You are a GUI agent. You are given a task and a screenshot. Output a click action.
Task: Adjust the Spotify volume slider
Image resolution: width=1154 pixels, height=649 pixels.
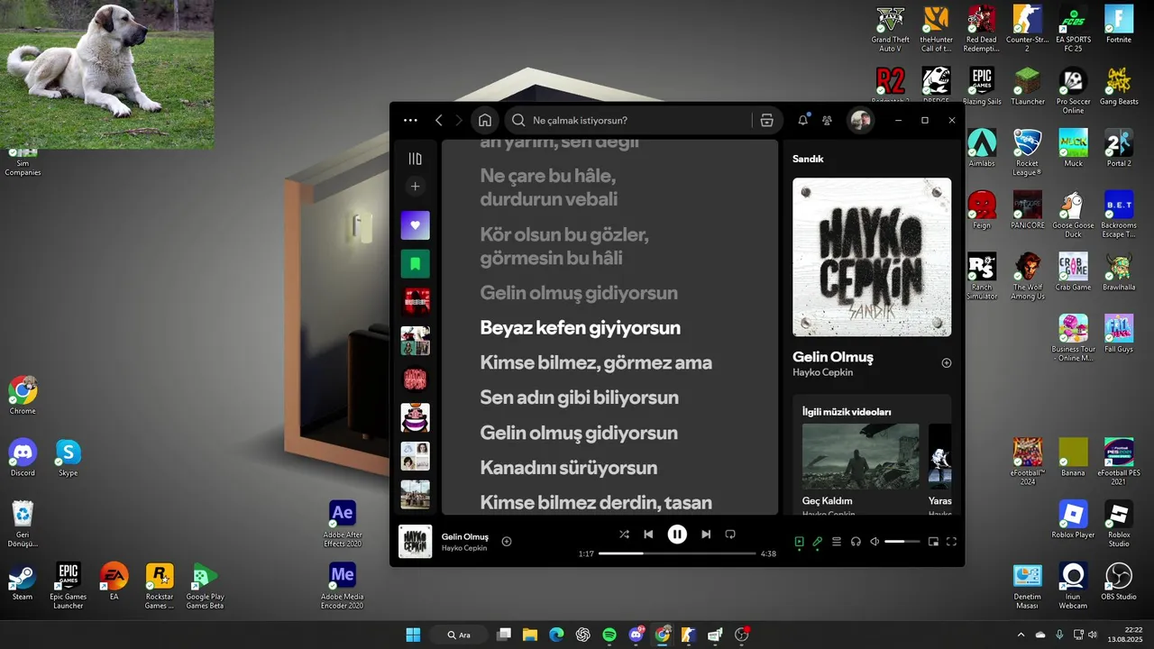(x=902, y=542)
